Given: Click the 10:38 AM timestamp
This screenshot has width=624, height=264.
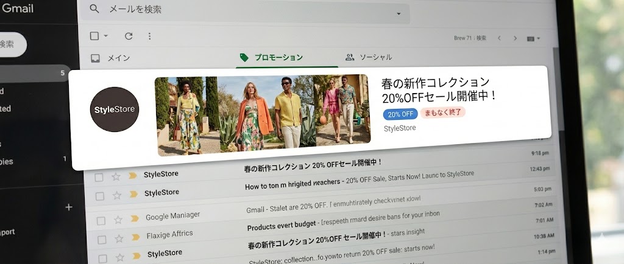Looking at the screenshot, I should 543,236.
